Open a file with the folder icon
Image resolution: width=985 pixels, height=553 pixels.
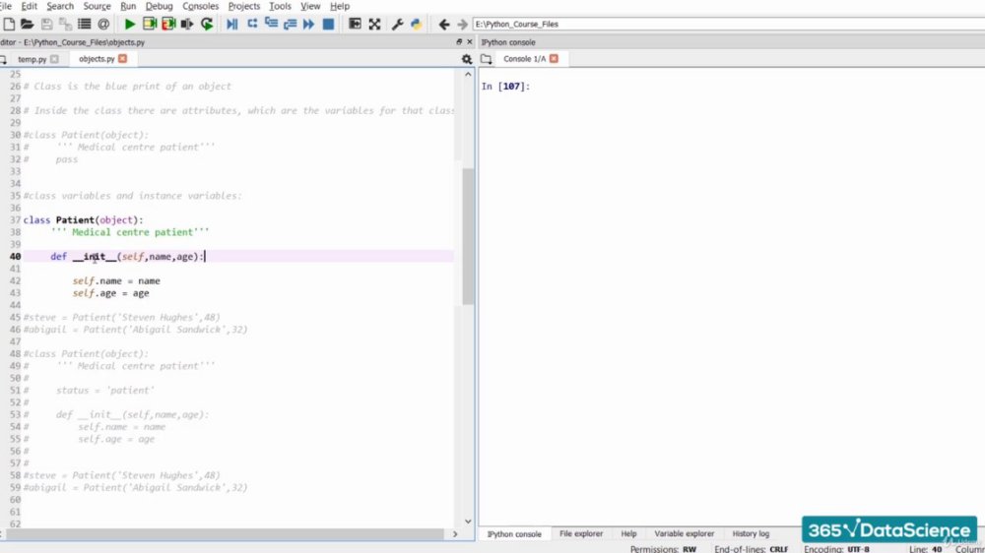tap(27, 24)
